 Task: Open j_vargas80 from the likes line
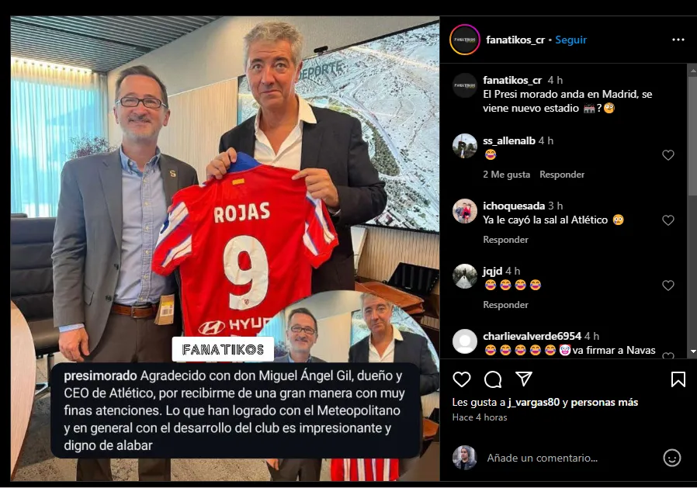tap(533, 402)
